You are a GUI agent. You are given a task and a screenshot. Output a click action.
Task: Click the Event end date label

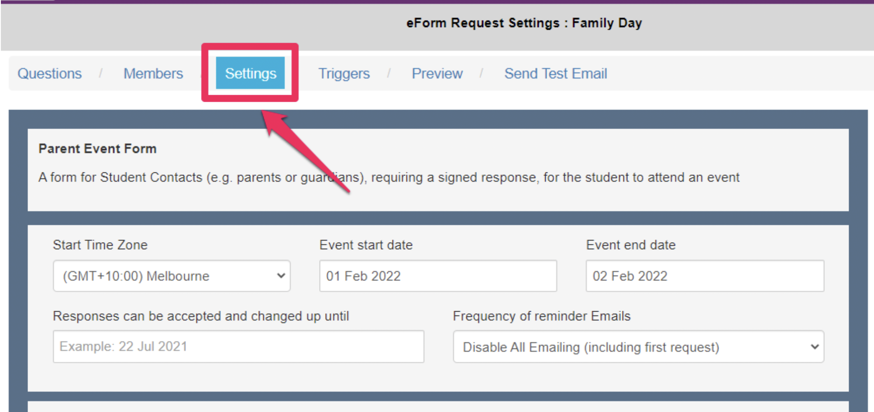(x=630, y=245)
